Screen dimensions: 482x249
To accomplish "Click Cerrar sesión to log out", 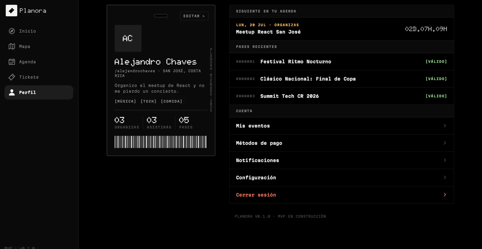I will tap(342, 195).
